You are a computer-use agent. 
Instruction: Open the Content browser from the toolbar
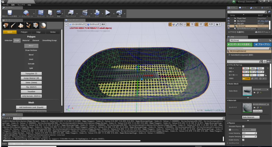pyautogui.click(x=41, y=12)
